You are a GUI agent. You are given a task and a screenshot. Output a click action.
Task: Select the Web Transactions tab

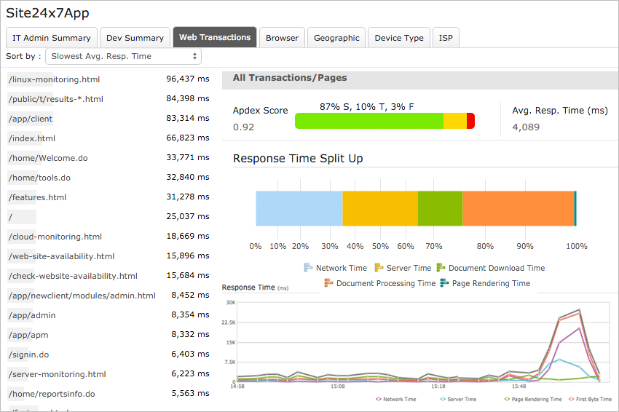pyautogui.click(x=215, y=37)
